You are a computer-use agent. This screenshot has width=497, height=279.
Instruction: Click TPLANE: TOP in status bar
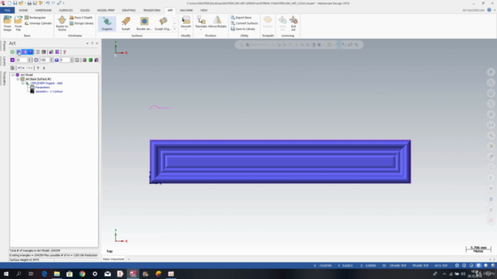(x=420, y=266)
